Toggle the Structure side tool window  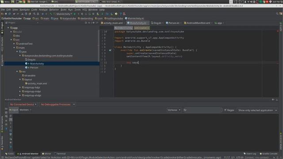[2, 44]
